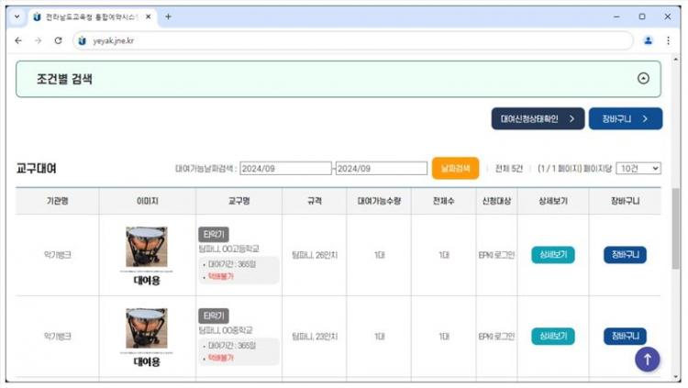
Task: Click the first 팀파니 thumbnail image
Action: (147, 248)
